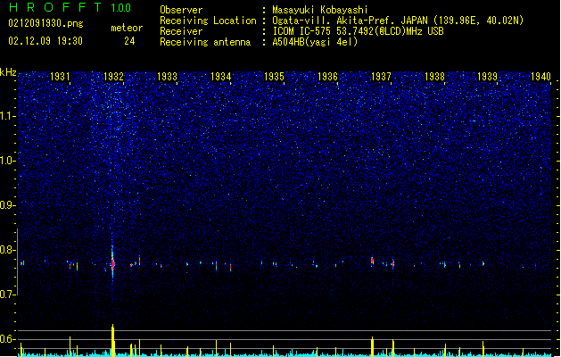The height and width of the screenshot is (357, 561).
Task: Click the bright meteor echo at 1932
Action: 112,262
